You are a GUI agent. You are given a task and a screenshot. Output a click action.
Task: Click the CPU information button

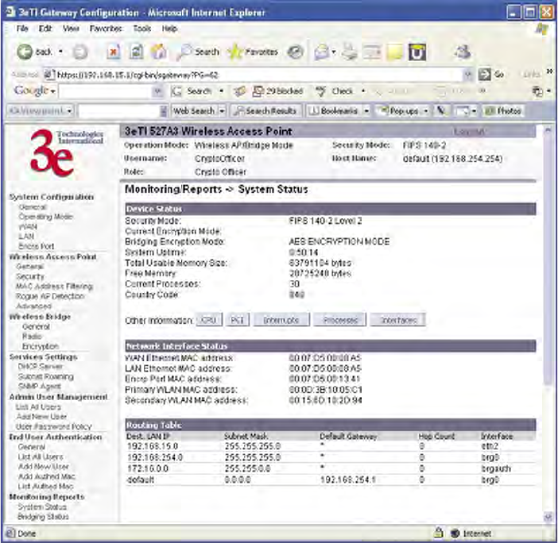(x=208, y=321)
